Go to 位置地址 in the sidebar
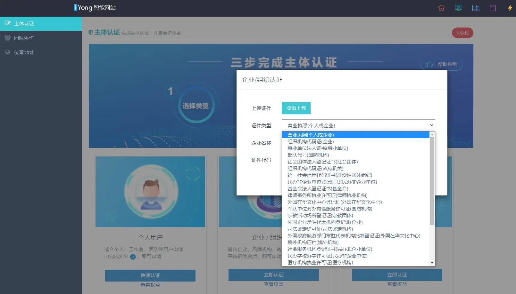The image size is (516, 294). tap(24, 52)
